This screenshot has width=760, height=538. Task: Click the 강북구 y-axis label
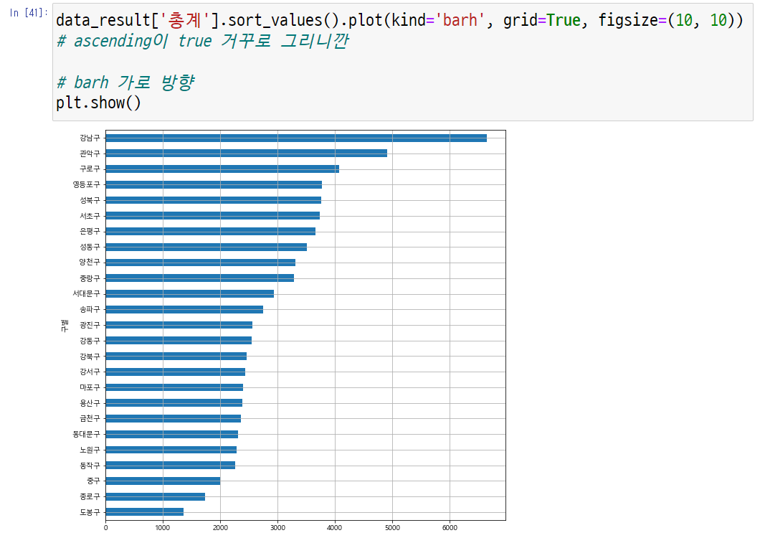[x=90, y=356]
